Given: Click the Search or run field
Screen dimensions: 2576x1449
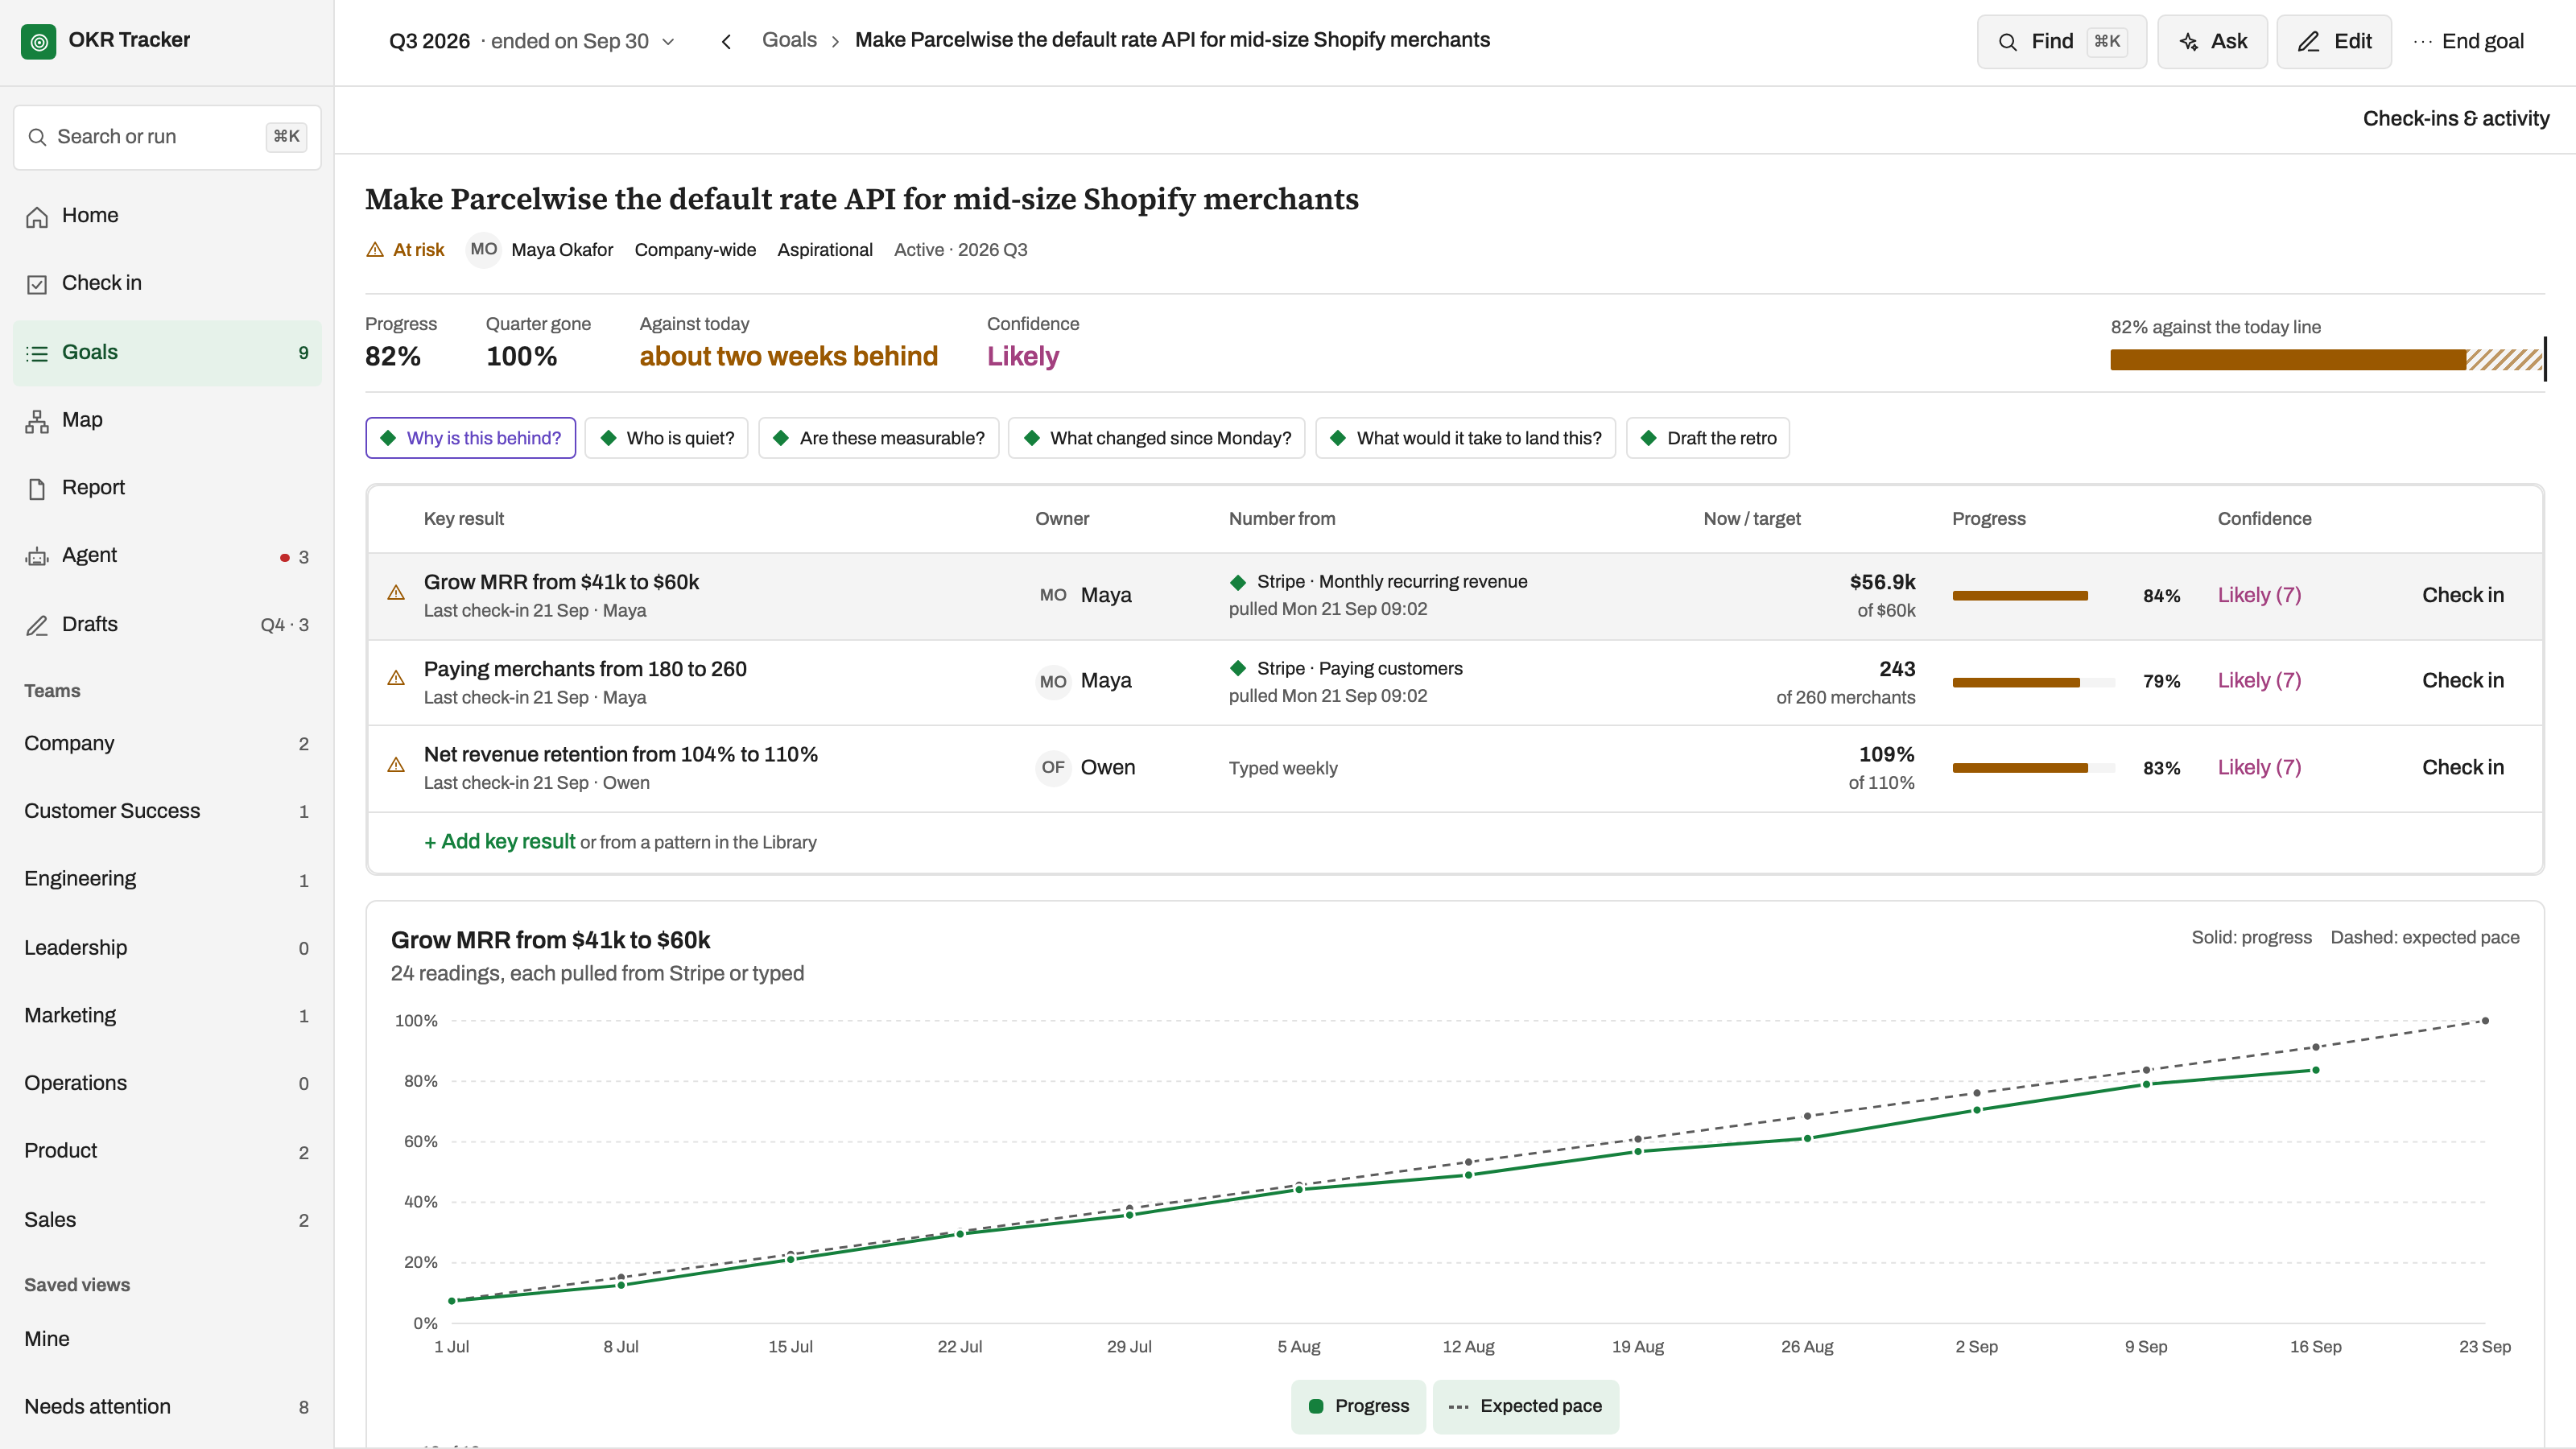Looking at the screenshot, I should [x=167, y=137].
